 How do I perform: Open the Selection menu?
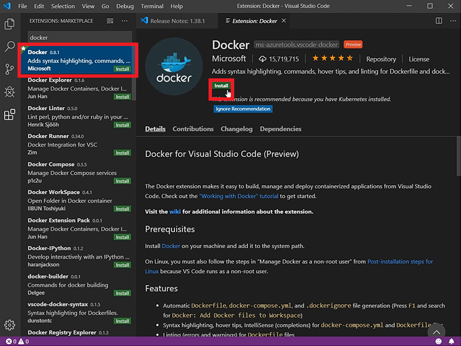[x=63, y=6]
